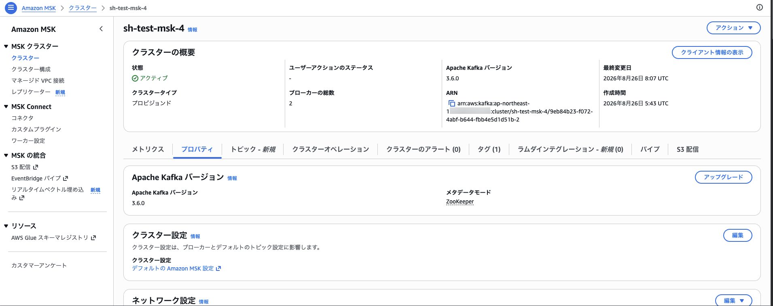Image resolution: width=773 pixels, height=306 pixels.
Task: Click 情報 link beside クラスター設定 heading
Action: 195,237
